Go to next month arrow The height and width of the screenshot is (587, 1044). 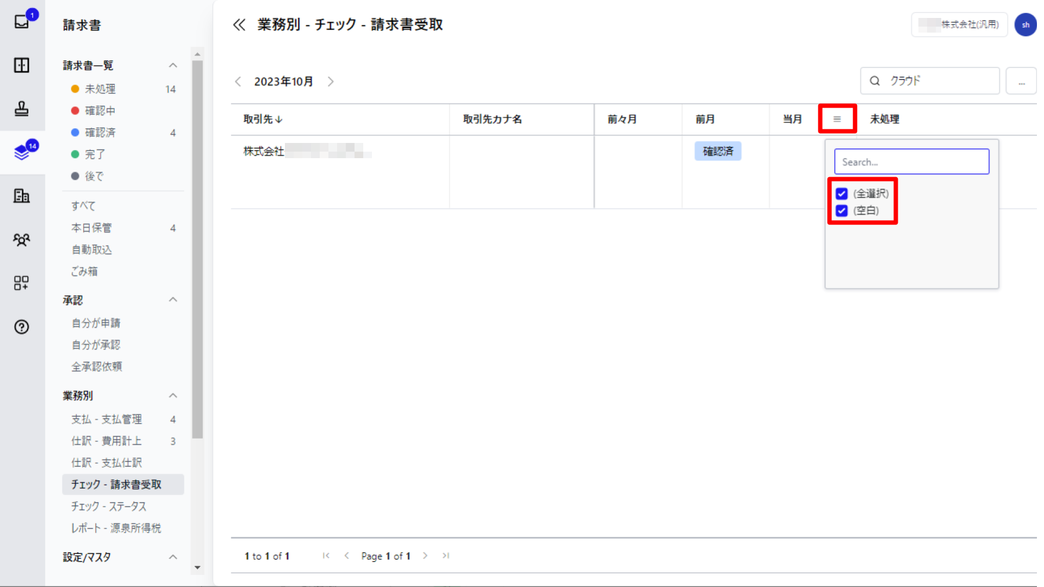pos(331,82)
